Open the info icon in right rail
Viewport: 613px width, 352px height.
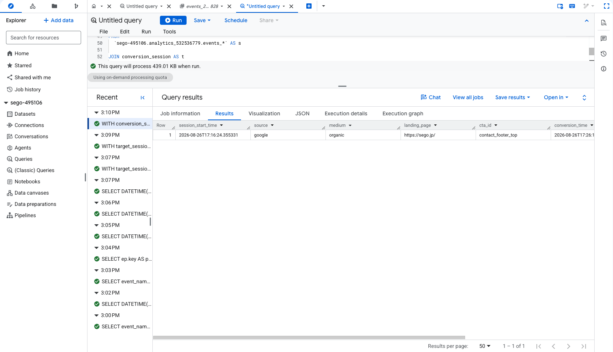[x=604, y=69]
